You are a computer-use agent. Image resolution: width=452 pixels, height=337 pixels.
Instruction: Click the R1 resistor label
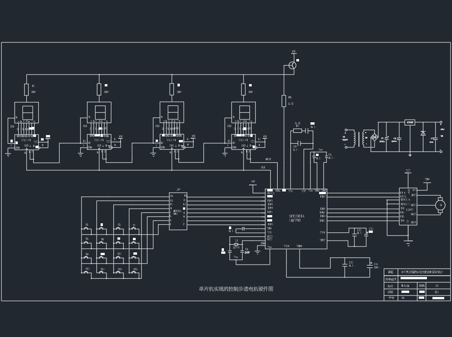[x=33, y=86]
